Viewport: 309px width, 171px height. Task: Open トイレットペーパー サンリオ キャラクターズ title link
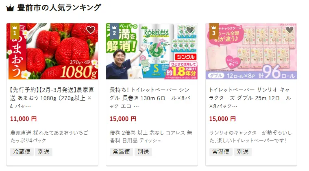[x=250, y=98]
